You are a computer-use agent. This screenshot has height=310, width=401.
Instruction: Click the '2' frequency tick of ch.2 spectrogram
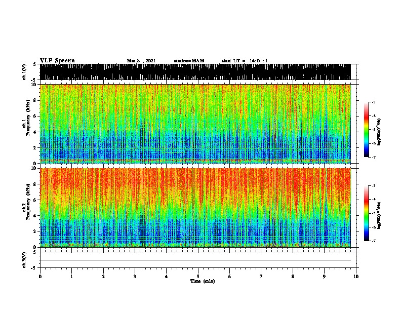(x=35, y=231)
